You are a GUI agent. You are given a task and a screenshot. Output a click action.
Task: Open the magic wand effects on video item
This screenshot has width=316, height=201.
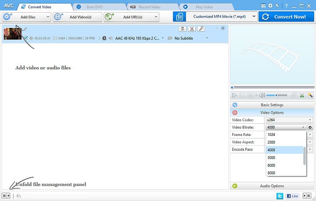click(201, 29)
